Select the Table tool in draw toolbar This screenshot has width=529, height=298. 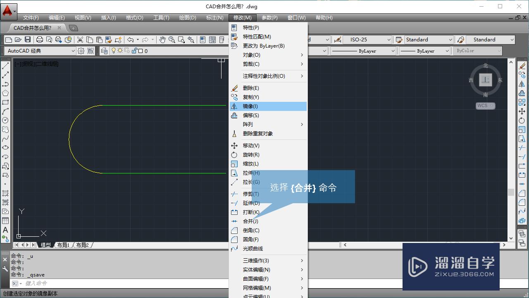(5, 221)
